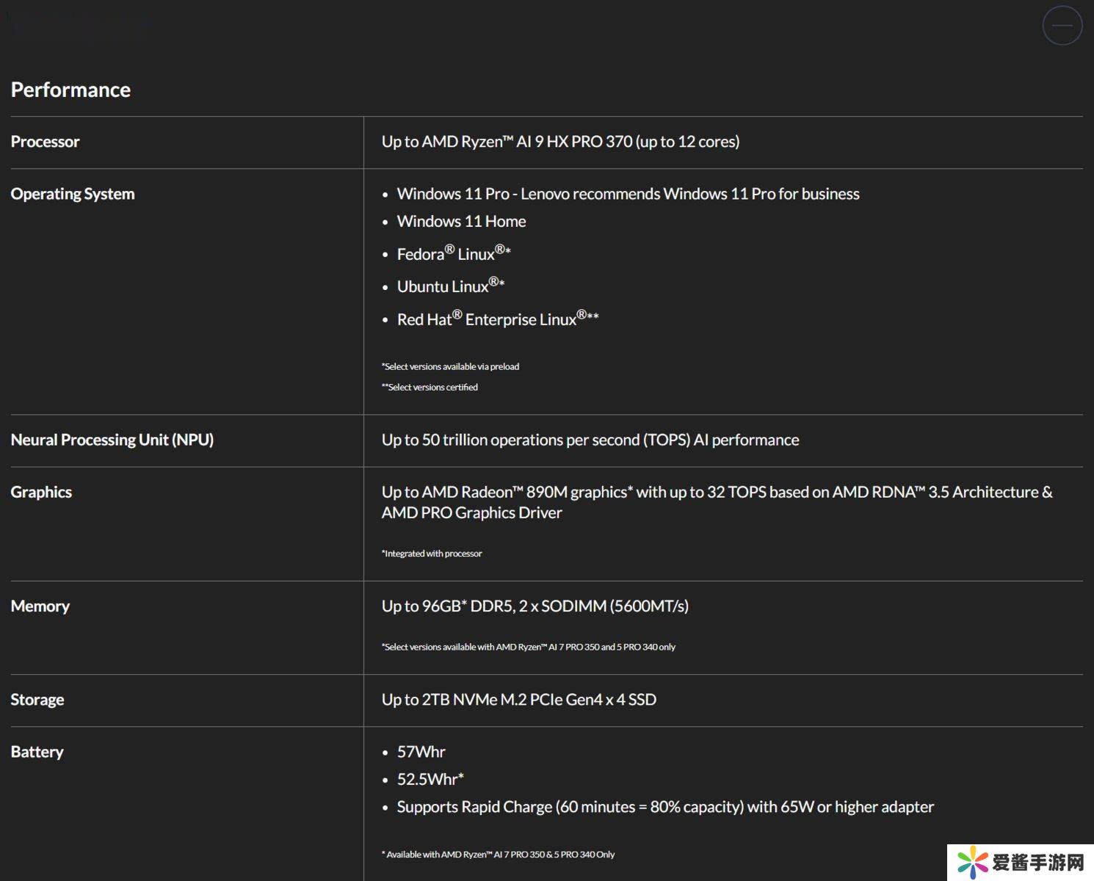Click the Fedora Linux list item
The width and height of the screenshot is (1094, 881).
pyautogui.click(x=453, y=254)
